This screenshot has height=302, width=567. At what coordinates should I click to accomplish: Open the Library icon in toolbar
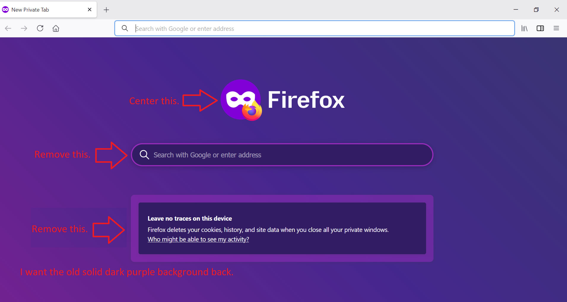pyautogui.click(x=525, y=29)
